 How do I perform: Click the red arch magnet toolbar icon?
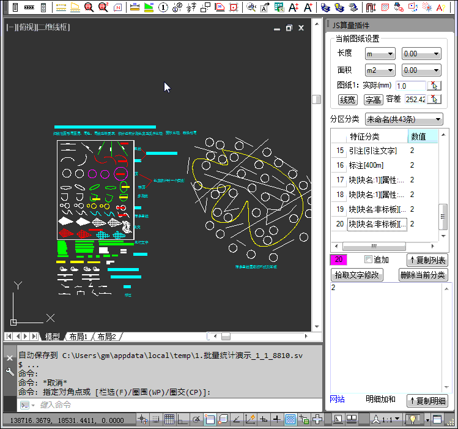coord(371,7)
